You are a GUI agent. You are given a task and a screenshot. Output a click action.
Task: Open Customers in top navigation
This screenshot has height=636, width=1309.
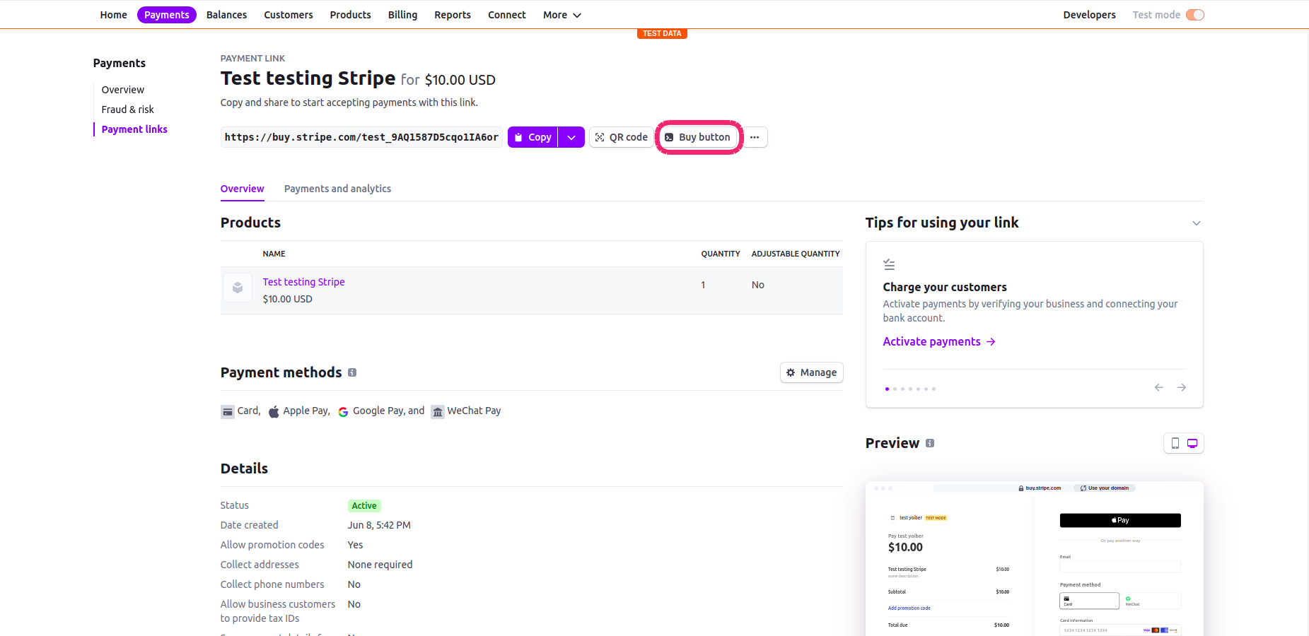[289, 15]
